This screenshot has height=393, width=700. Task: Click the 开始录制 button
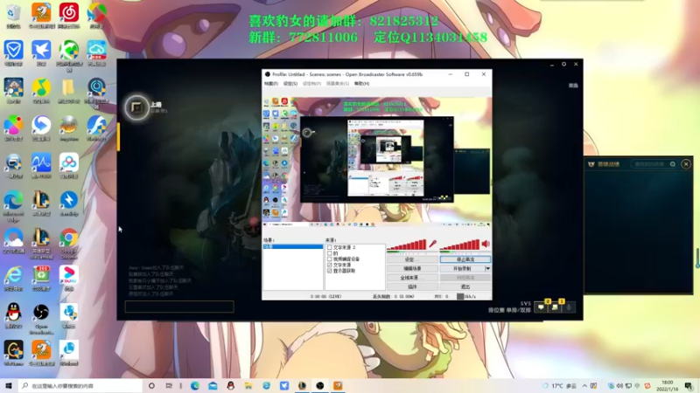click(x=462, y=269)
